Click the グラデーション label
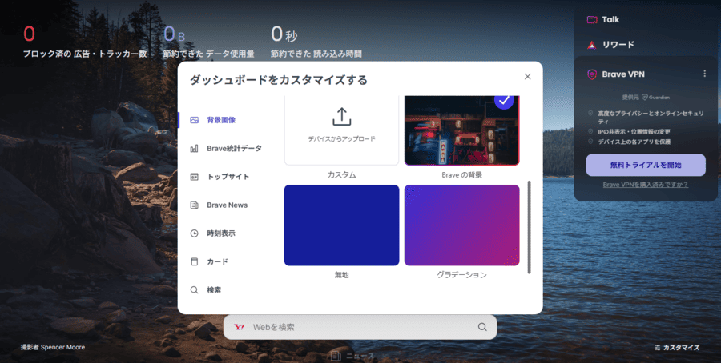Screen dimensions: 721x363 (x=461, y=275)
